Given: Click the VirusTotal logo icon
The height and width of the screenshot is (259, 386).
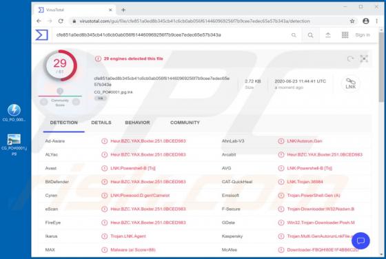Looking at the screenshot, I should tap(41, 35).
